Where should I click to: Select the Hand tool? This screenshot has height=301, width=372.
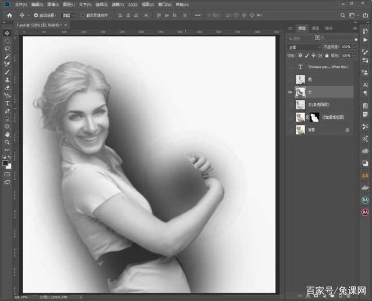pos(7,134)
